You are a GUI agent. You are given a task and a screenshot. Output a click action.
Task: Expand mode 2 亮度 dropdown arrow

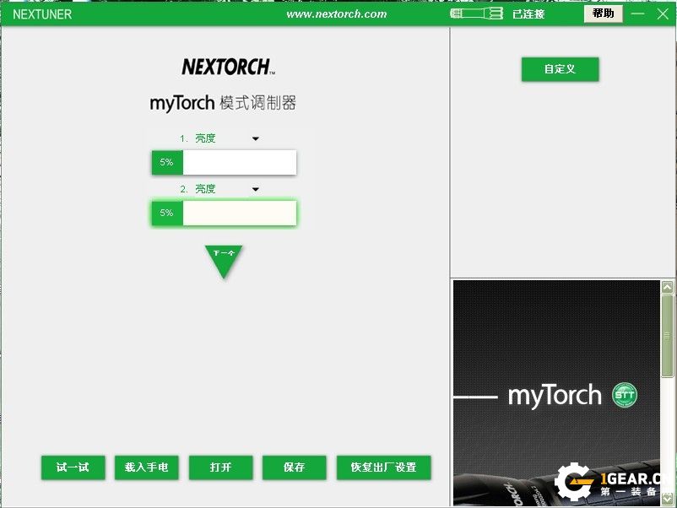tap(256, 189)
